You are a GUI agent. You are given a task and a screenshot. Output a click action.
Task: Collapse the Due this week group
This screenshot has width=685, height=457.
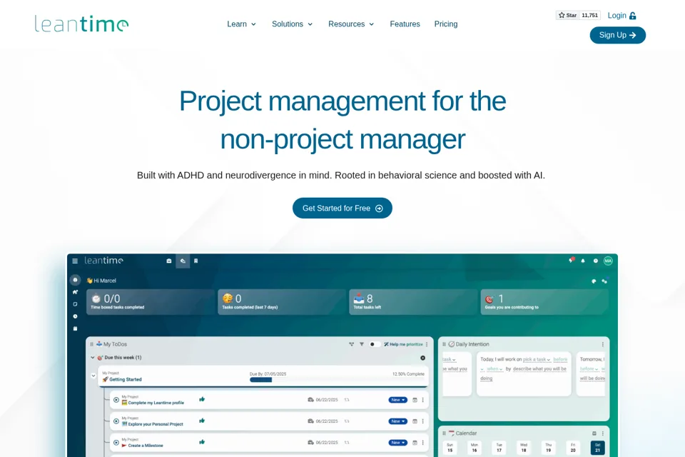[93, 357]
